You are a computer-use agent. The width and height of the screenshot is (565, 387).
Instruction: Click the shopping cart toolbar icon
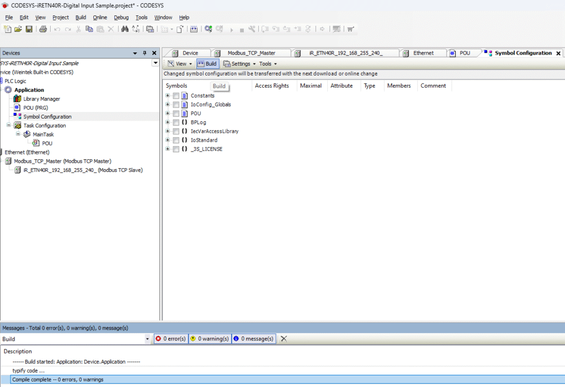coord(350,29)
